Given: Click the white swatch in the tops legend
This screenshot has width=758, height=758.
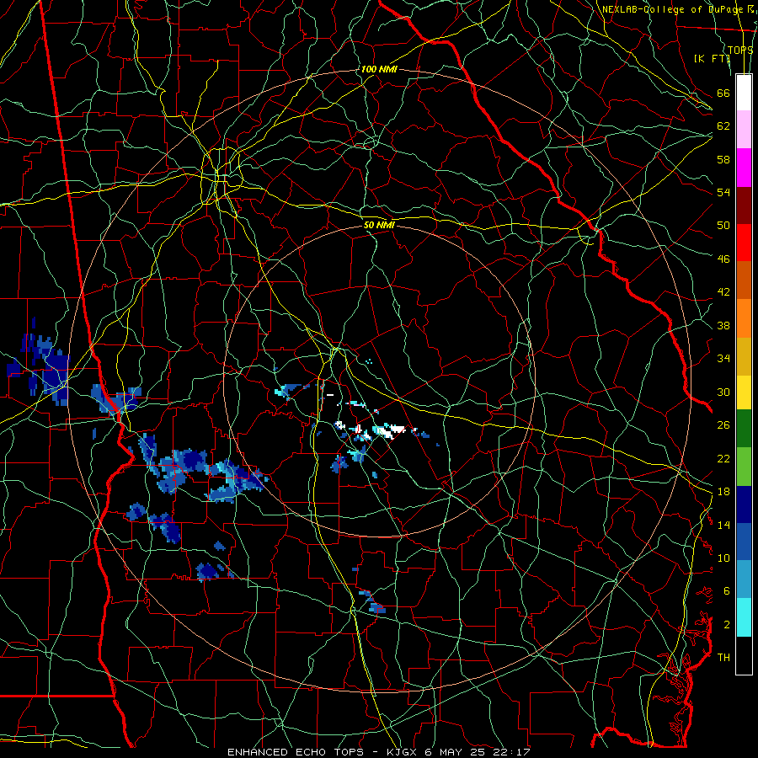Looking at the screenshot, I should click(x=744, y=93).
